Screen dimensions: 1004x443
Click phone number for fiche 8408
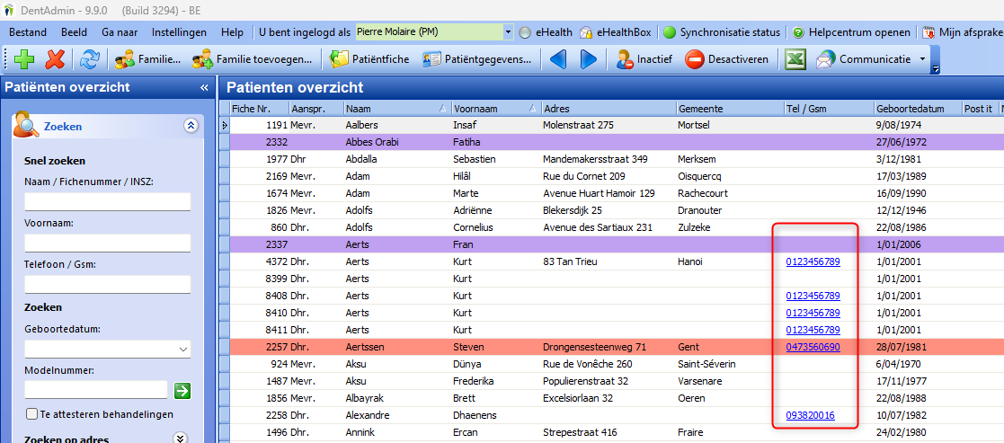(813, 296)
